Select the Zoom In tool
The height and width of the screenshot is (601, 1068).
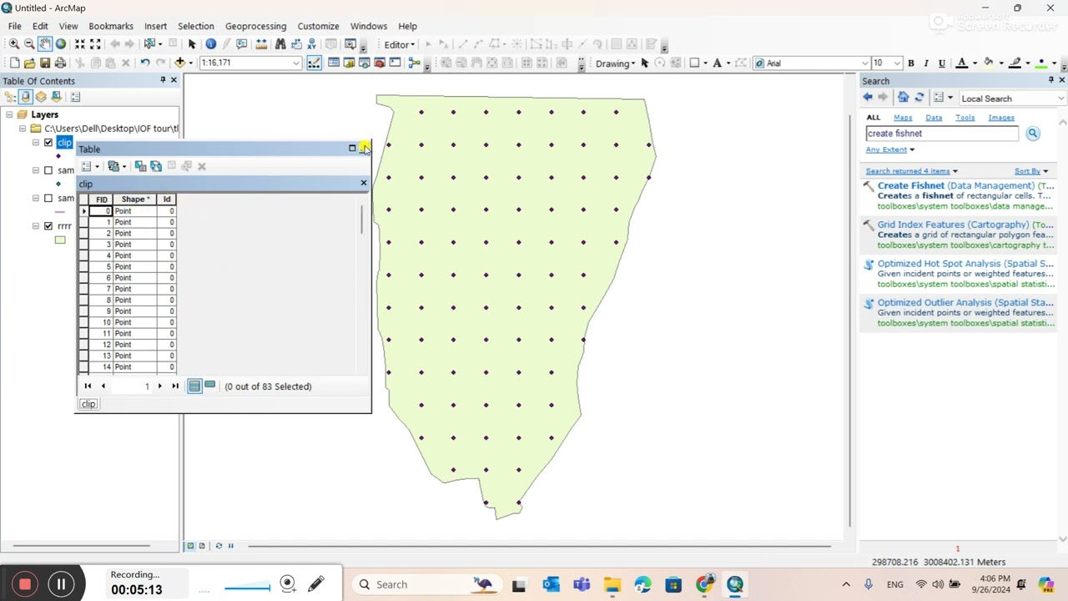(14, 44)
